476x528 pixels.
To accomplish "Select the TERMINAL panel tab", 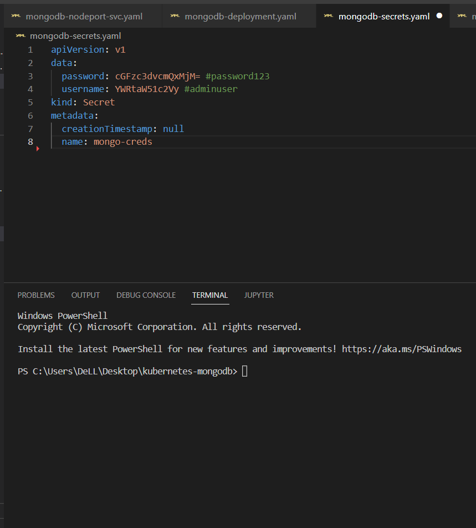I will click(210, 295).
